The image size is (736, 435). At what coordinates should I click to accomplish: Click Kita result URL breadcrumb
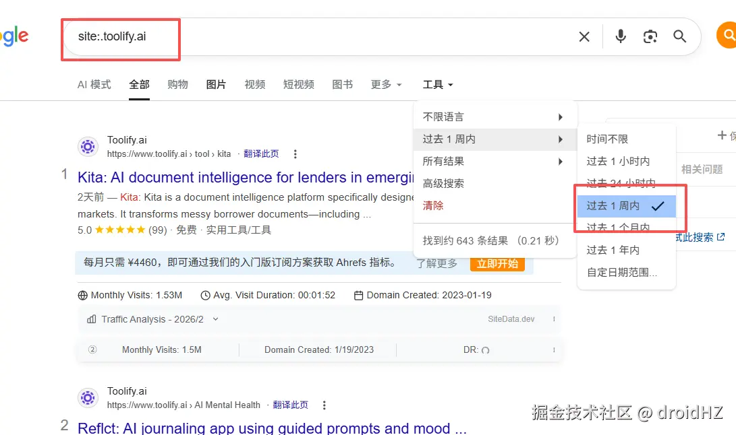[169, 154]
